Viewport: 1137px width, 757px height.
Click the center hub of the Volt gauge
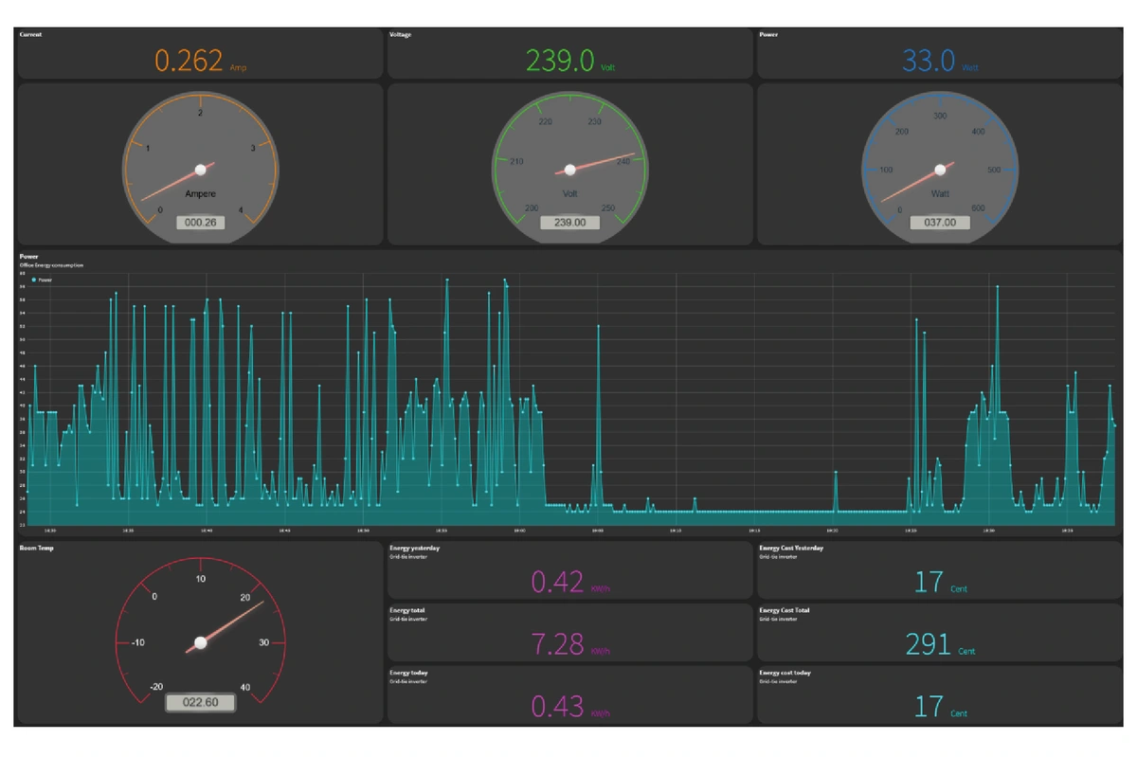(x=570, y=170)
